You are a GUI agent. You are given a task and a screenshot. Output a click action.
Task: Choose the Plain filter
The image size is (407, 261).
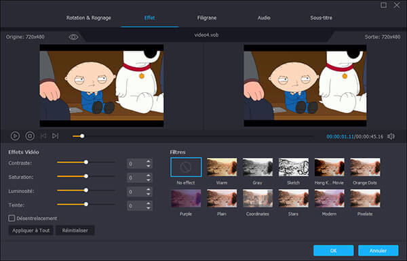coord(222,198)
